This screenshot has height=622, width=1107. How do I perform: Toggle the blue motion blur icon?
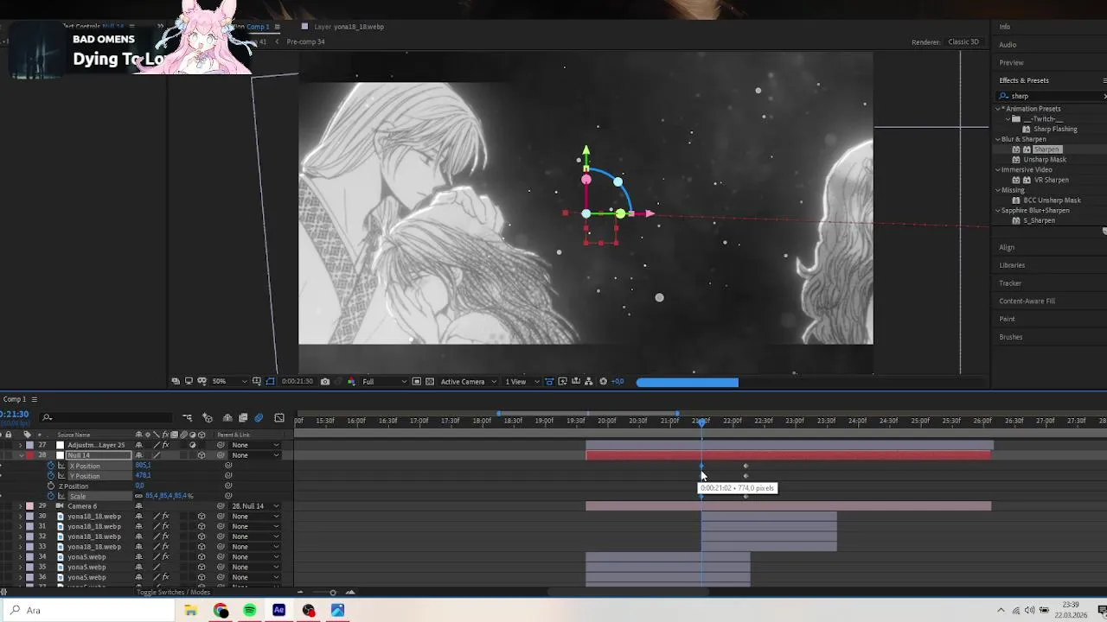pyautogui.click(x=259, y=417)
